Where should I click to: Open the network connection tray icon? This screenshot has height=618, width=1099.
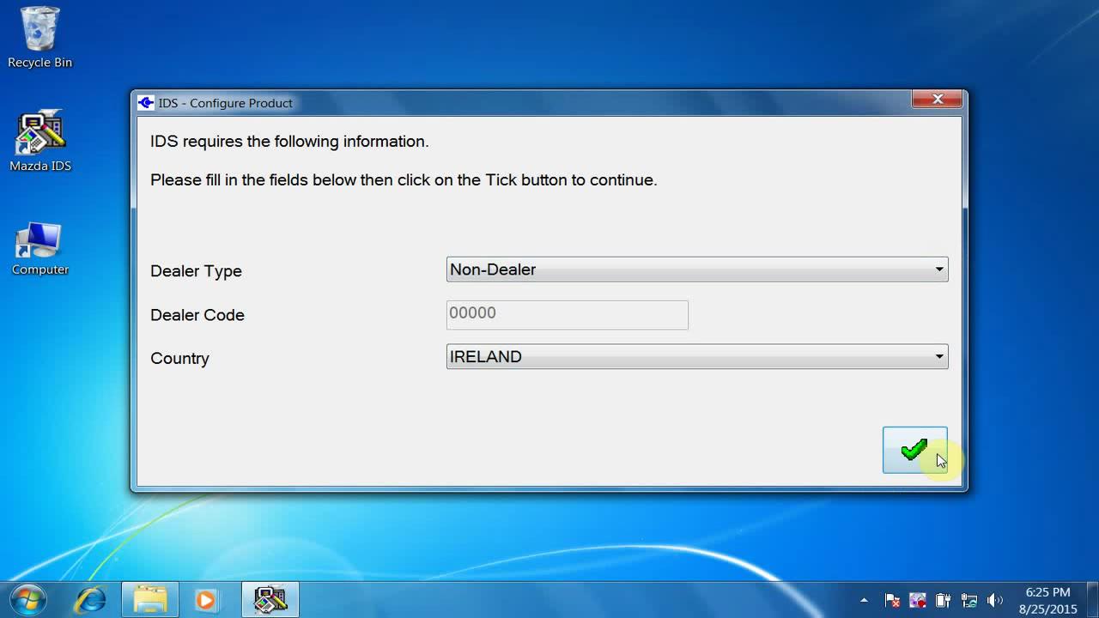coord(969,601)
